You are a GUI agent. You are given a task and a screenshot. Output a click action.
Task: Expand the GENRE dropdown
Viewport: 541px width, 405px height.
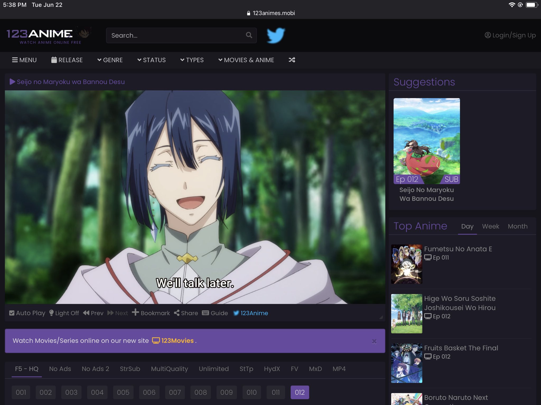pyautogui.click(x=110, y=60)
